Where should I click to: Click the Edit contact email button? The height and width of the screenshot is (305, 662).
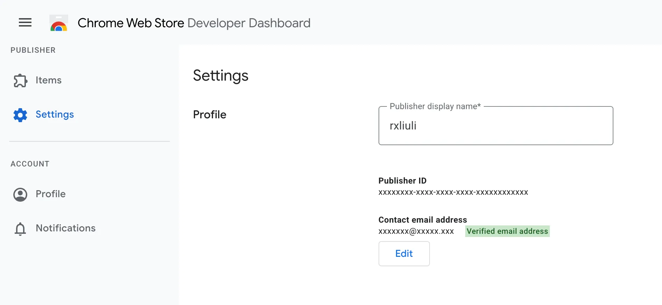404,254
